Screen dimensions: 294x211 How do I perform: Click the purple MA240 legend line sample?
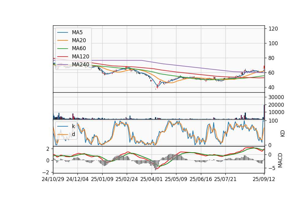click(x=62, y=65)
